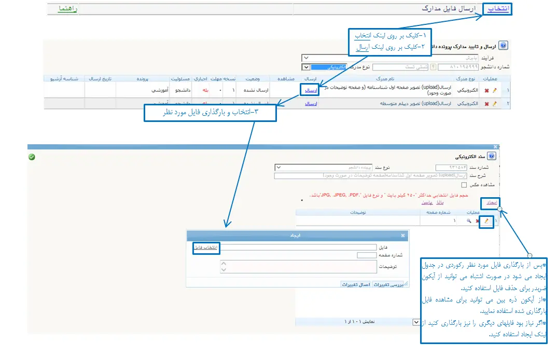Click help icon beside ارسال و تایید مدارک title
This screenshot has width=557, height=357.
503,46
